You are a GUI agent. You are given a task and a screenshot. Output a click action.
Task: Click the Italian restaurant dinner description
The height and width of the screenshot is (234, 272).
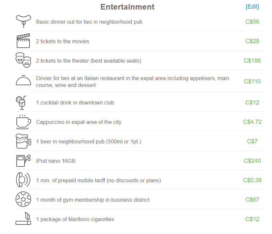(132, 82)
